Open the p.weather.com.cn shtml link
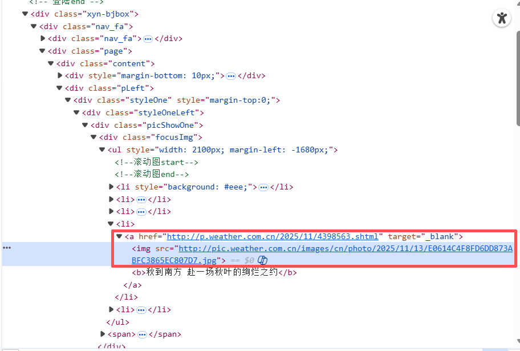 (x=273, y=236)
